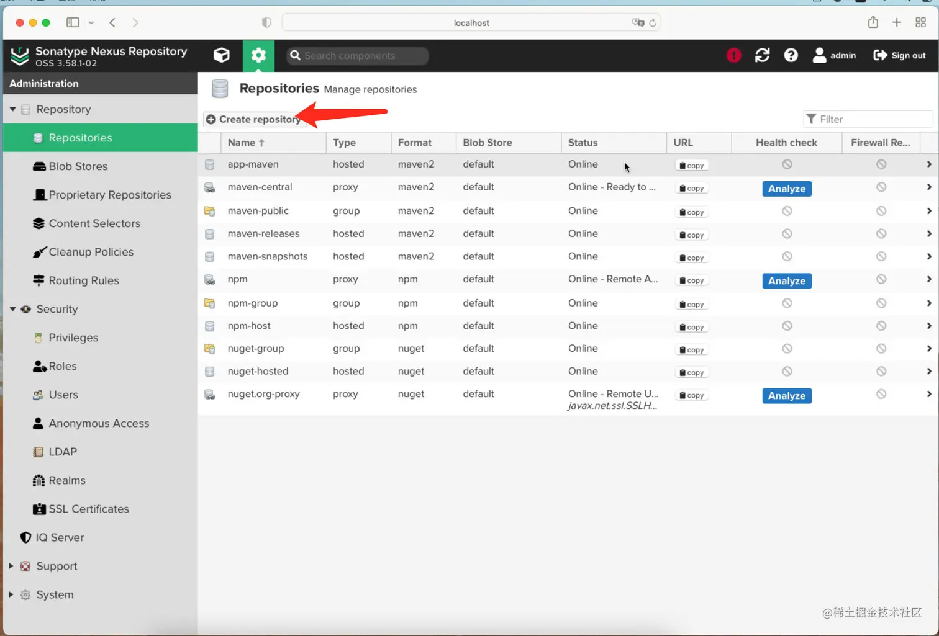
Task: Sort by the Status column header
Action: (x=614, y=143)
